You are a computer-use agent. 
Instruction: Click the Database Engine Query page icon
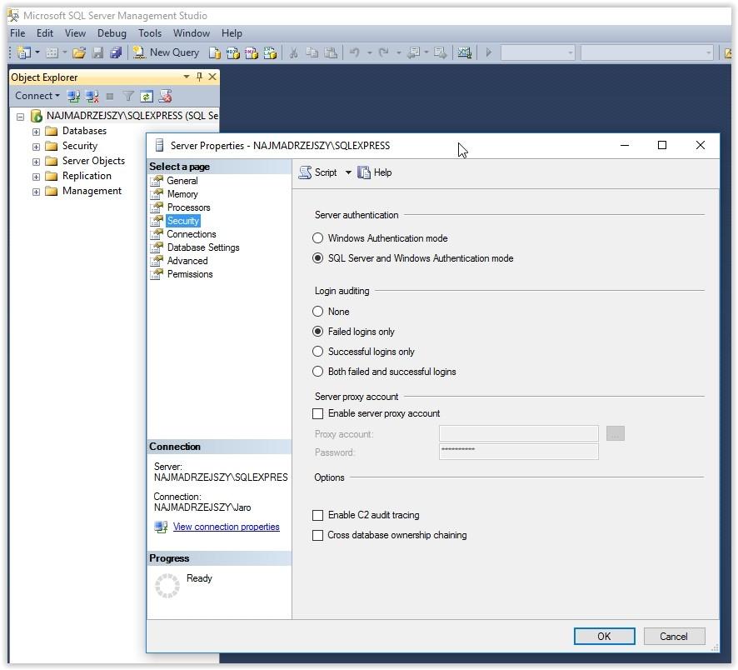215,52
